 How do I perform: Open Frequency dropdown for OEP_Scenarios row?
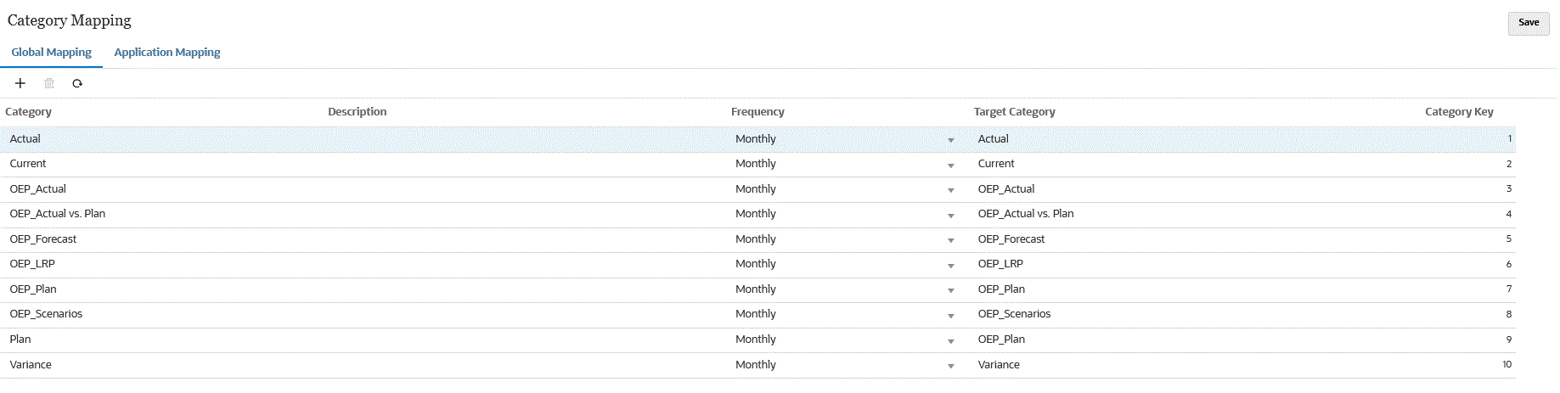950,316
